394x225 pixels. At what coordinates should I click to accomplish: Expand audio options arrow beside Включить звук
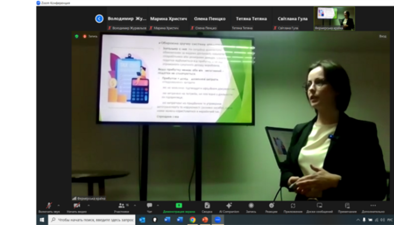coord(58,205)
